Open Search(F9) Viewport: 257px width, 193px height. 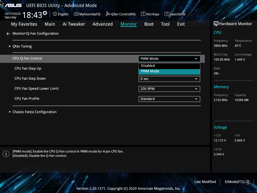pos(175,14)
